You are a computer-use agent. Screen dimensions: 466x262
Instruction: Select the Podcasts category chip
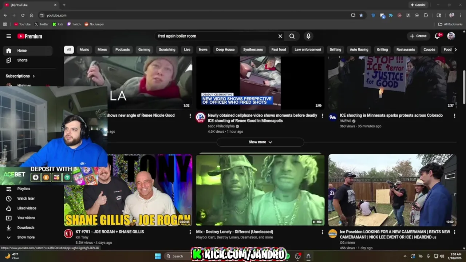tap(122, 49)
